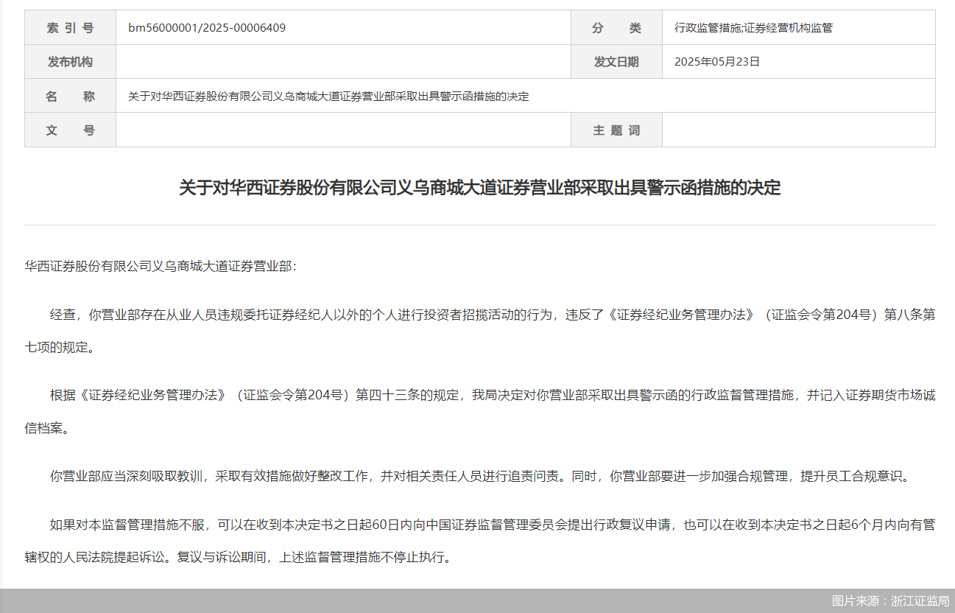The image size is (955, 613).
Task: Click the paragraph beginning 你营业部应当深刻吸取教训
Action: coord(480,476)
